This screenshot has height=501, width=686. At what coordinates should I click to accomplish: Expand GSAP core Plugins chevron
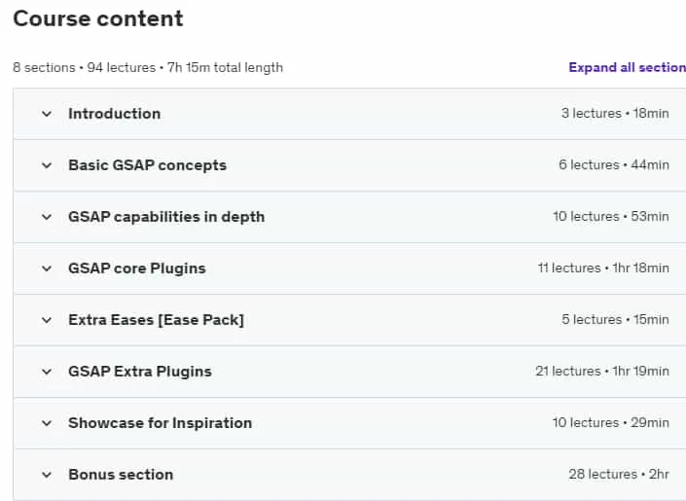click(47, 268)
